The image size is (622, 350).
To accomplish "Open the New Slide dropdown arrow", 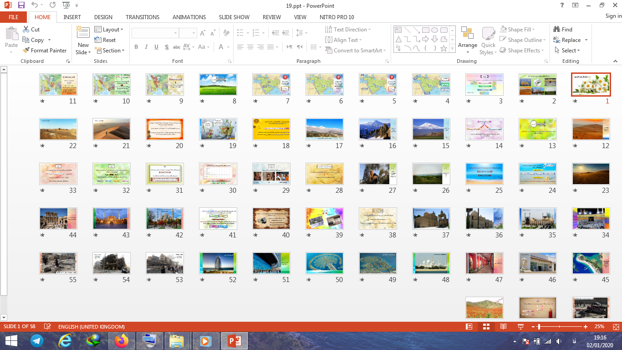I will pos(89,52).
